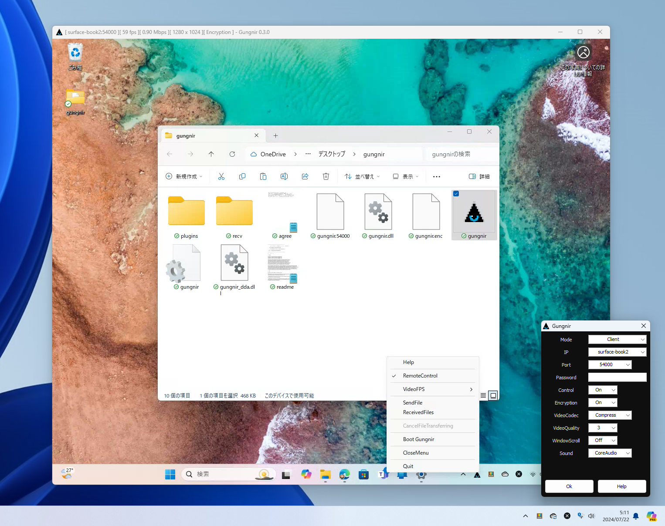
Task: Click the Password input field
Action: point(617,377)
